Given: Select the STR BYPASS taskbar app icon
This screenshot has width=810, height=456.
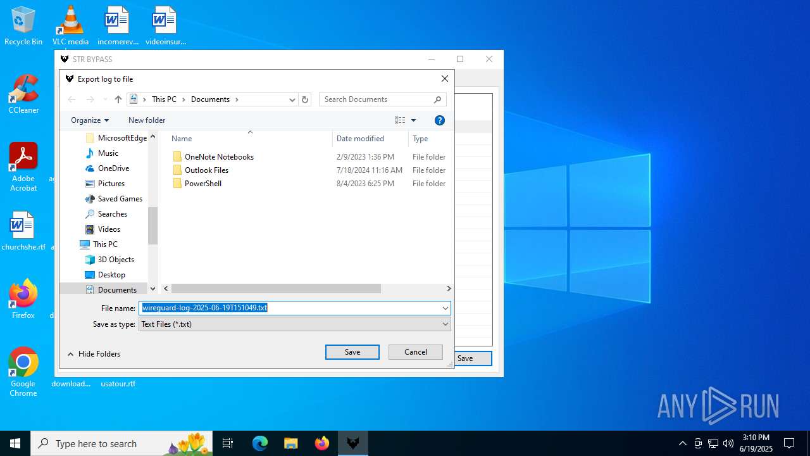Looking at the screenshot, I should click(353, 443).
